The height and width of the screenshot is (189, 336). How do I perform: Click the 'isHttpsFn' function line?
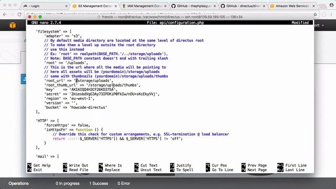click(x=73, y=130)
